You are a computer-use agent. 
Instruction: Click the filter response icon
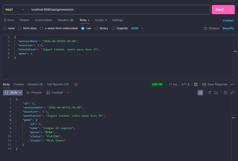point(210,92)
